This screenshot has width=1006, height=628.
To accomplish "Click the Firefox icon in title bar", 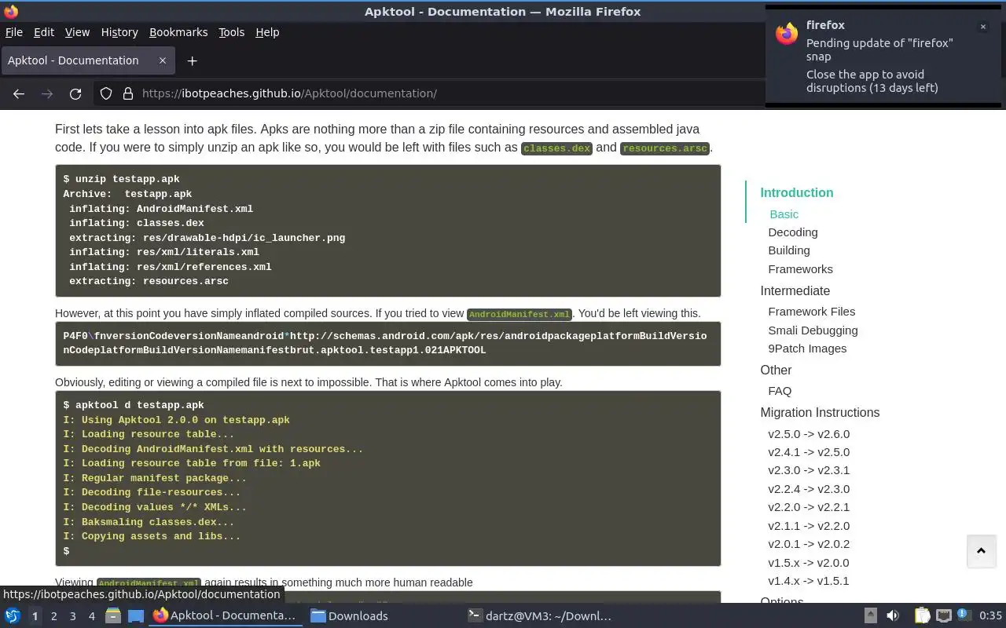I will (11, 11).
